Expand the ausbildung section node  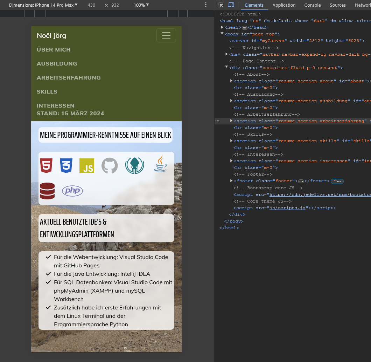click(231, 101)
